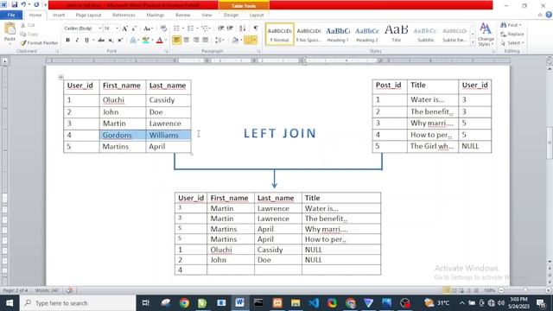Open the borders dropdown arrow
553x311 pixels.
[x=255, y=41]
